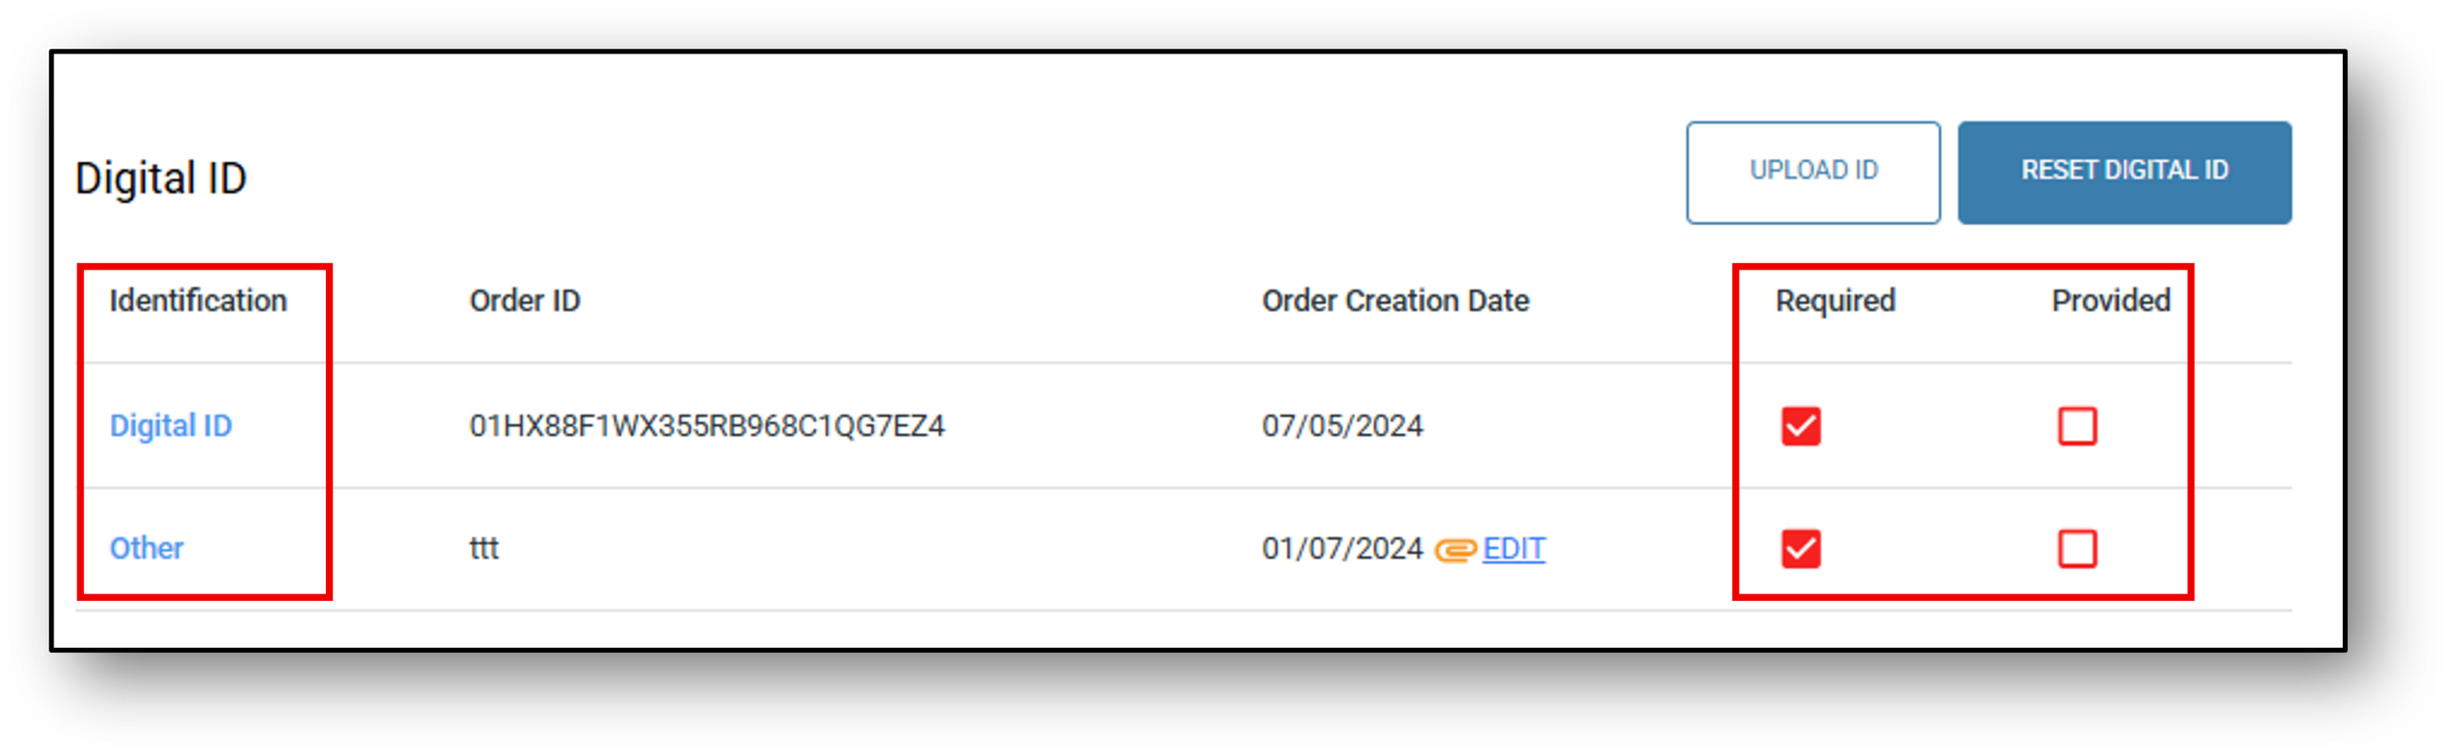
Task: Click the Identification column header
Action: pyautogui.click(x=198, y=301)
